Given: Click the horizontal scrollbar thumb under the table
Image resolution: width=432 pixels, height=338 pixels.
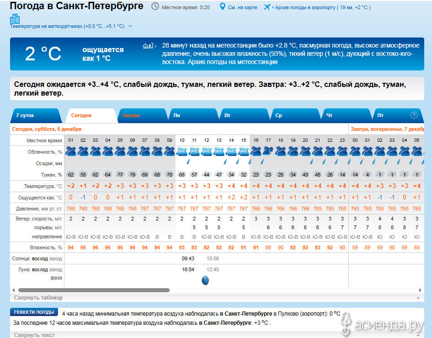Looking at the screenshot, I should (x=94, y=290).
